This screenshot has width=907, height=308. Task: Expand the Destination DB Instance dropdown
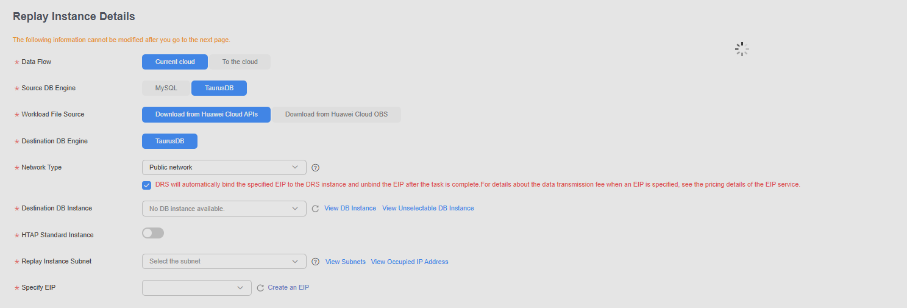pos(224,209)
